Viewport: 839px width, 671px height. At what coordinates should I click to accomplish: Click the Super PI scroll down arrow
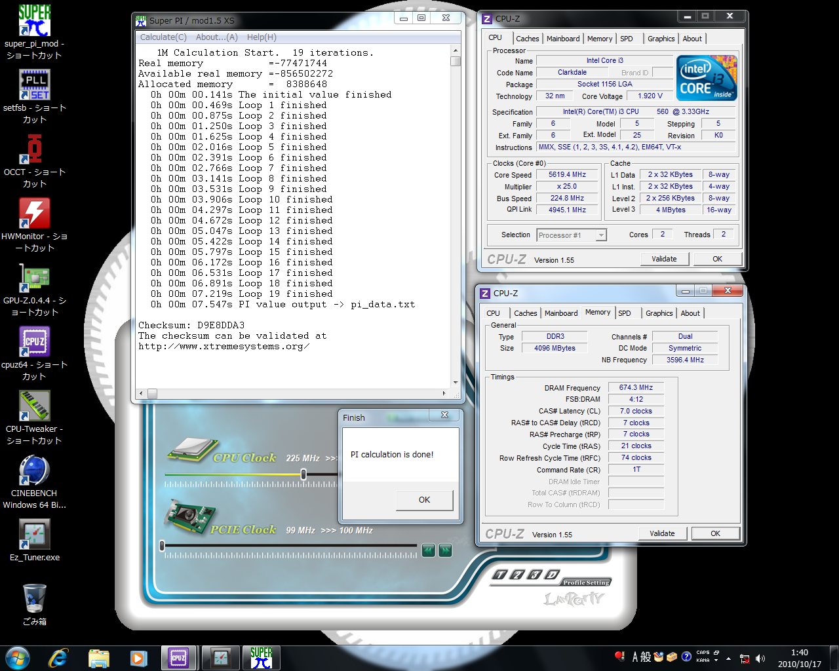click(x=456, y=382)
